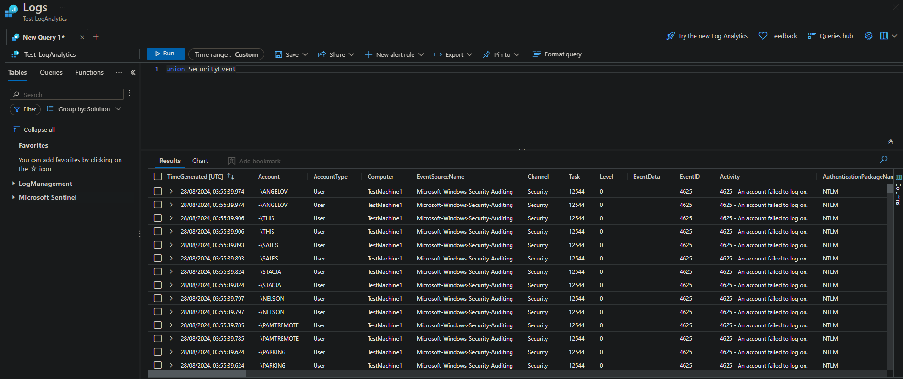Open Try the new Log Analytics
Image resolution: width=903 pixels, height=379 pixels.
[x=707, y=36]
